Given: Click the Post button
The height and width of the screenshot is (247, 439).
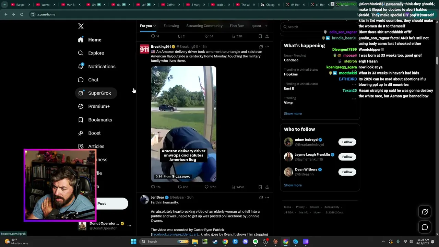Looking at the screenshot, I should click(x=102, y=203).
